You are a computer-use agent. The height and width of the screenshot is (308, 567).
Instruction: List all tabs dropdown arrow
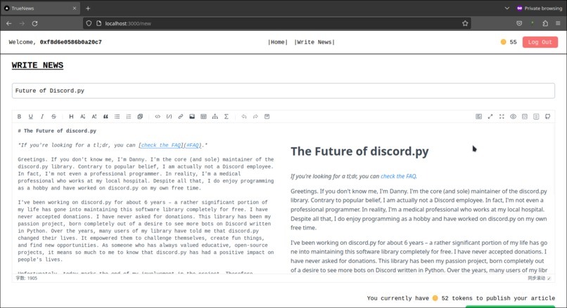point(507,8)
